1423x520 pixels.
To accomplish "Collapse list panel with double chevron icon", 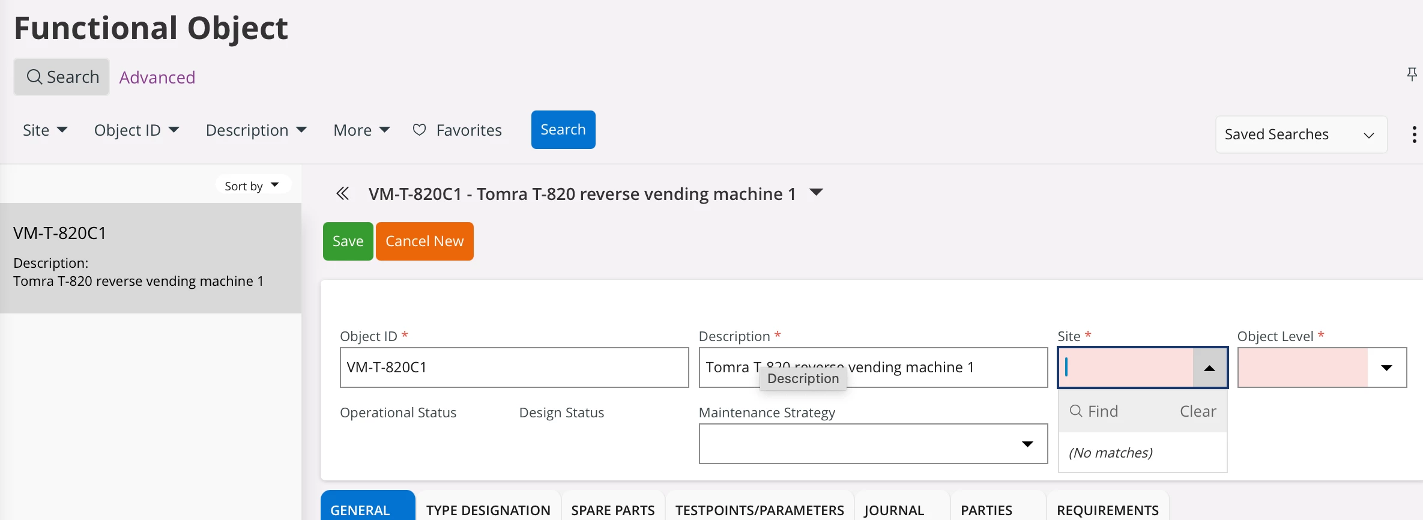I will 342,193.
